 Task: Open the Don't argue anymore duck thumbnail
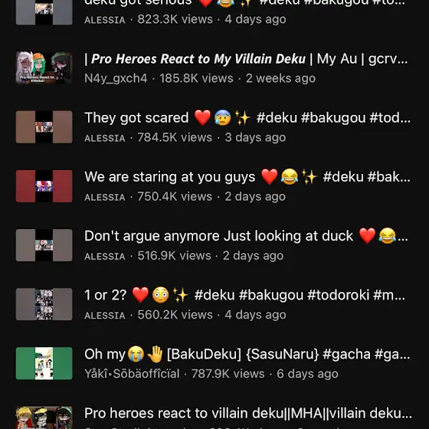44,245
